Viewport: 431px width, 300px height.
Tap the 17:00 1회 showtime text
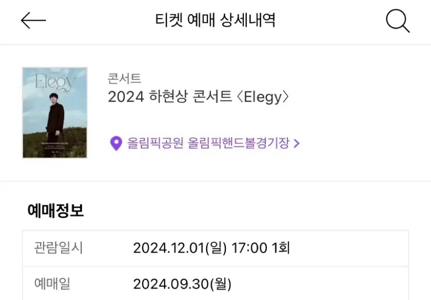click(x=260, y=248)
